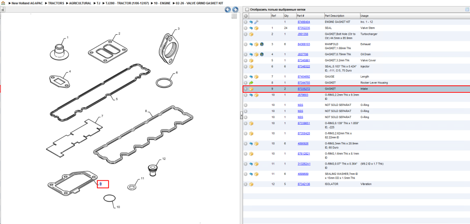Open part number 87335272 link
This screenshot has height=224, width=470.
point(304,89)
